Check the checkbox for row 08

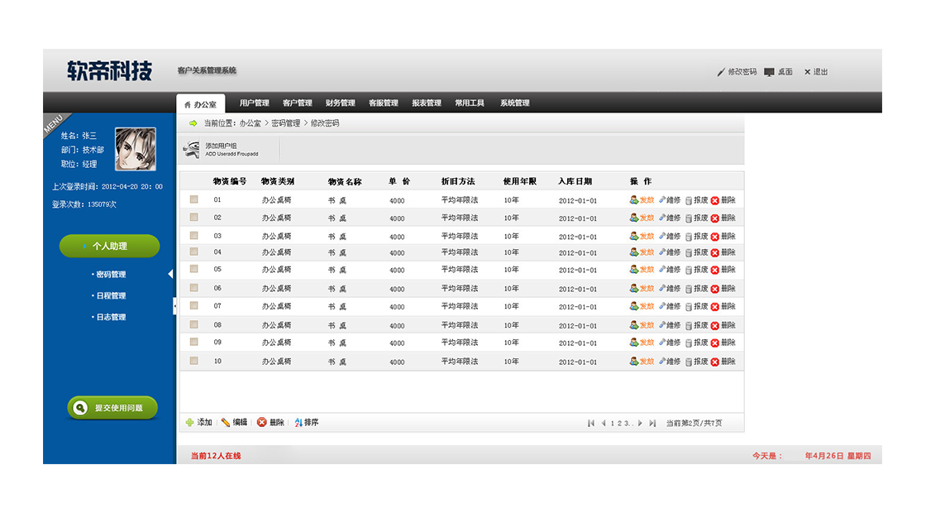tap(193, 325)
